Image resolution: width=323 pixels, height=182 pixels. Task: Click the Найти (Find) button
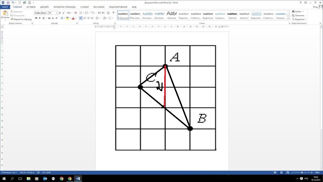coord(297,12)
